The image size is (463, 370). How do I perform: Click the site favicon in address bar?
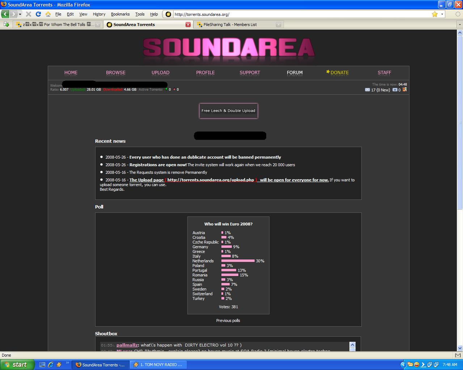(168, 14)
